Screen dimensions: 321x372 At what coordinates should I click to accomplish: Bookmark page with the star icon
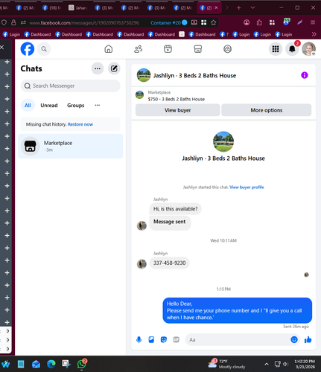click(213, 22)
